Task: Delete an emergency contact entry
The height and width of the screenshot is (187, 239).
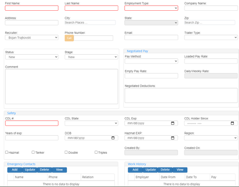Action: pos(44,170)
